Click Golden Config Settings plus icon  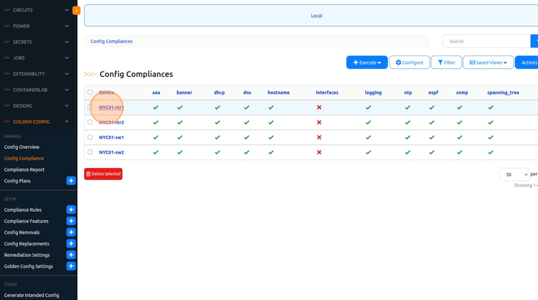71,266
